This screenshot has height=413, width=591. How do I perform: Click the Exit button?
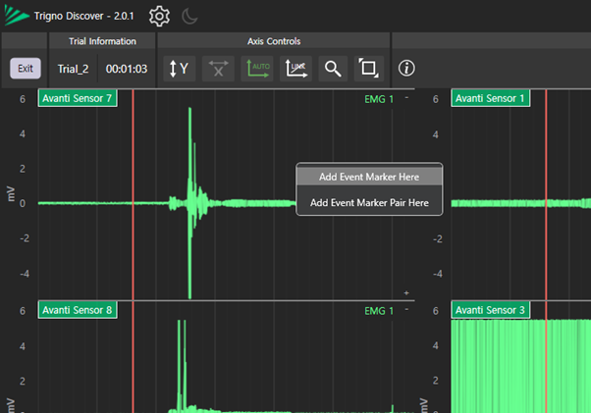[x=26, y=69]
